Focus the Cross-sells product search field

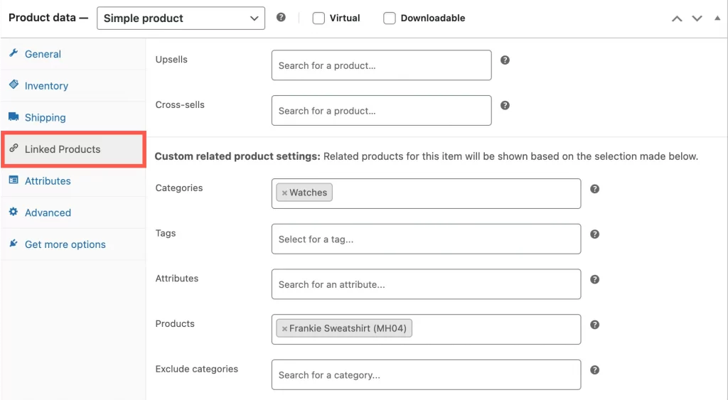(x=382, y=110)
